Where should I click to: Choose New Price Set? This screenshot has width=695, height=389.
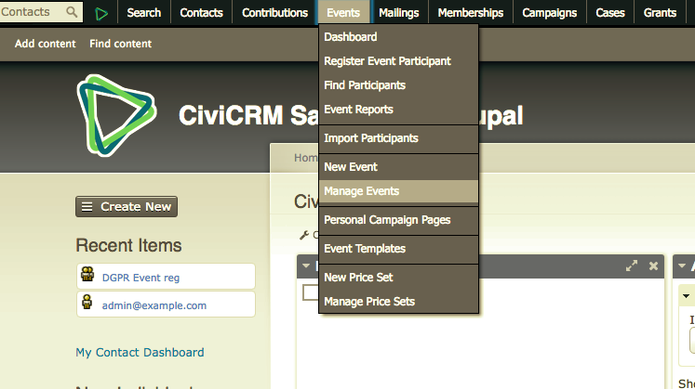click(398, 278)
